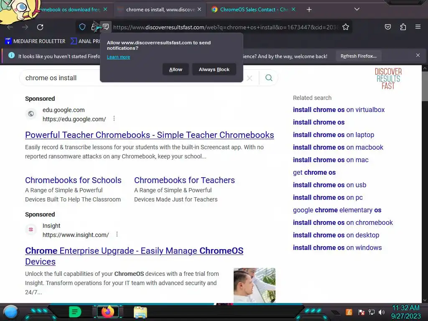This screenshot has height=321, width=428.
Task: Open the notification permission icon in the address bar
Action: click(106, 27)
